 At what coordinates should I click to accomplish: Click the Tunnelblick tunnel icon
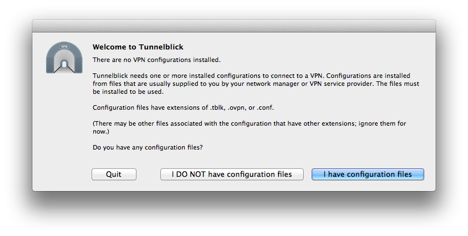(x=64, y=57)
